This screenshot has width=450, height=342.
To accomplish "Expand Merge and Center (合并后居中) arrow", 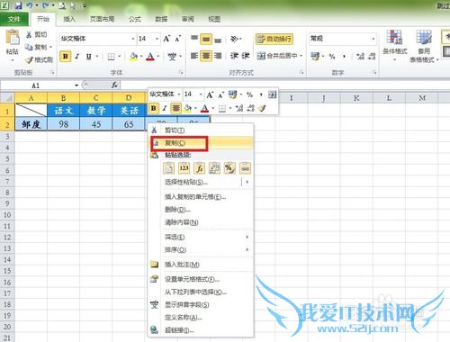I will click(301, 56).
